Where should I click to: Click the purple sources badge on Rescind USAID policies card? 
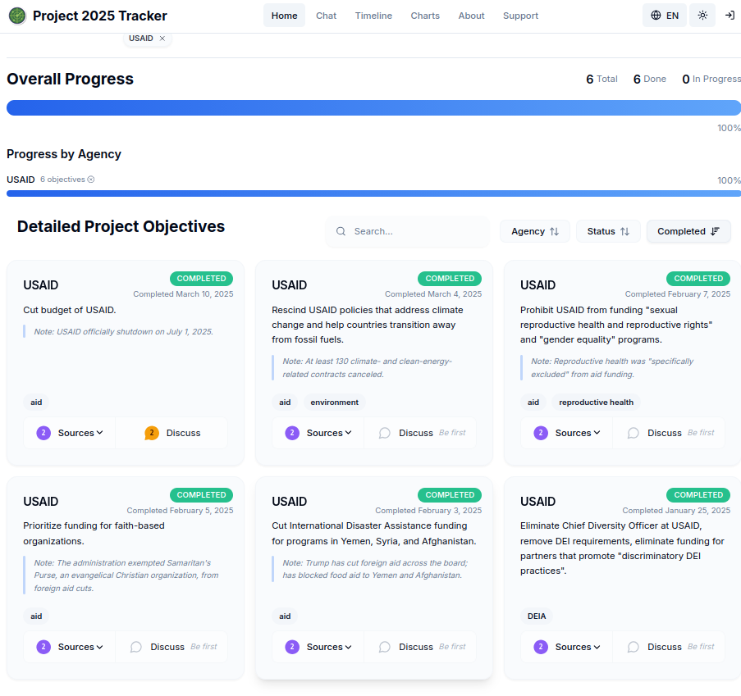click(x=292, y=433)
